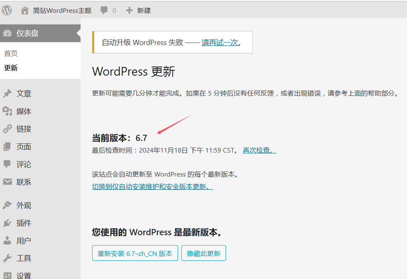Select the 更新 submenu item
The image size is (407, 279).
coord(11,68)
